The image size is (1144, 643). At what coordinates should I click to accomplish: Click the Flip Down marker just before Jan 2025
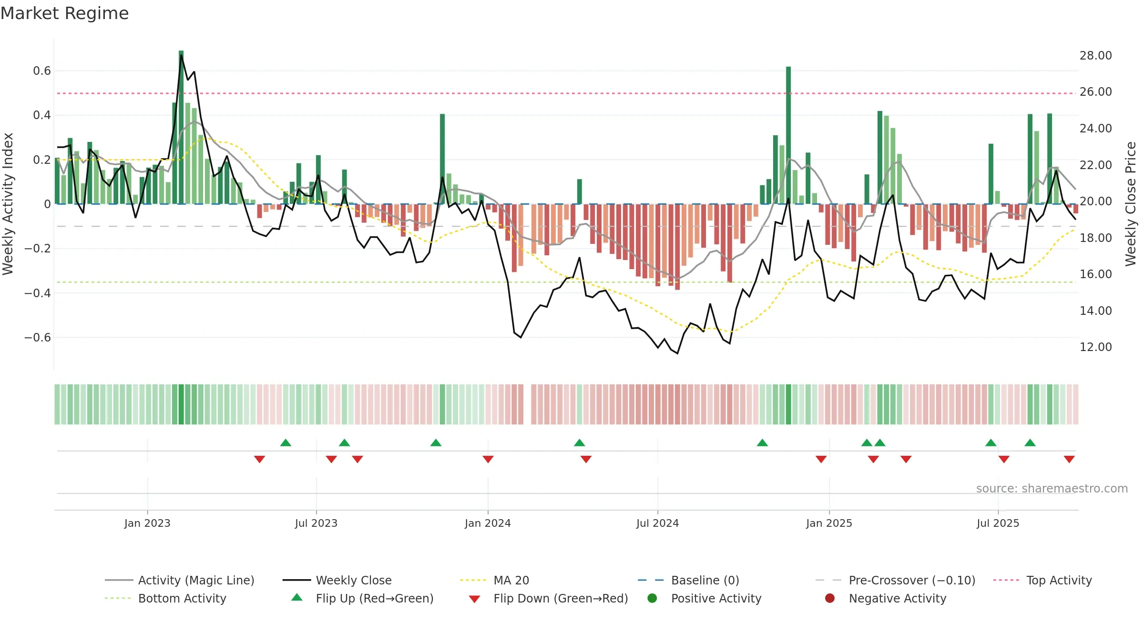[x=821, y=459]
